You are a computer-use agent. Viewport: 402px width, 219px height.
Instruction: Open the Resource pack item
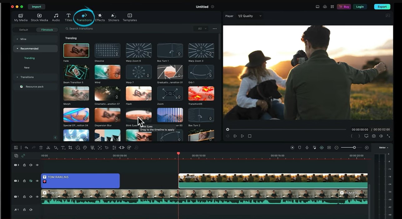[x=35, y=87]
